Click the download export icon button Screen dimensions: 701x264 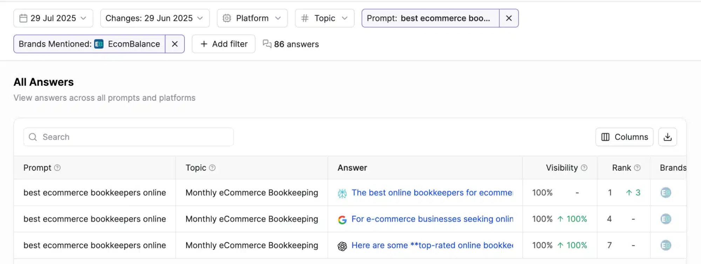coord(667,137)
